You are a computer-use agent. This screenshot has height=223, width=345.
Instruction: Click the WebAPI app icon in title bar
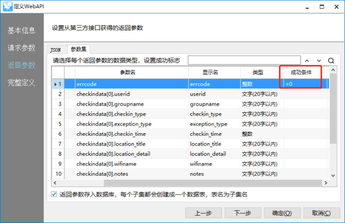8,7
